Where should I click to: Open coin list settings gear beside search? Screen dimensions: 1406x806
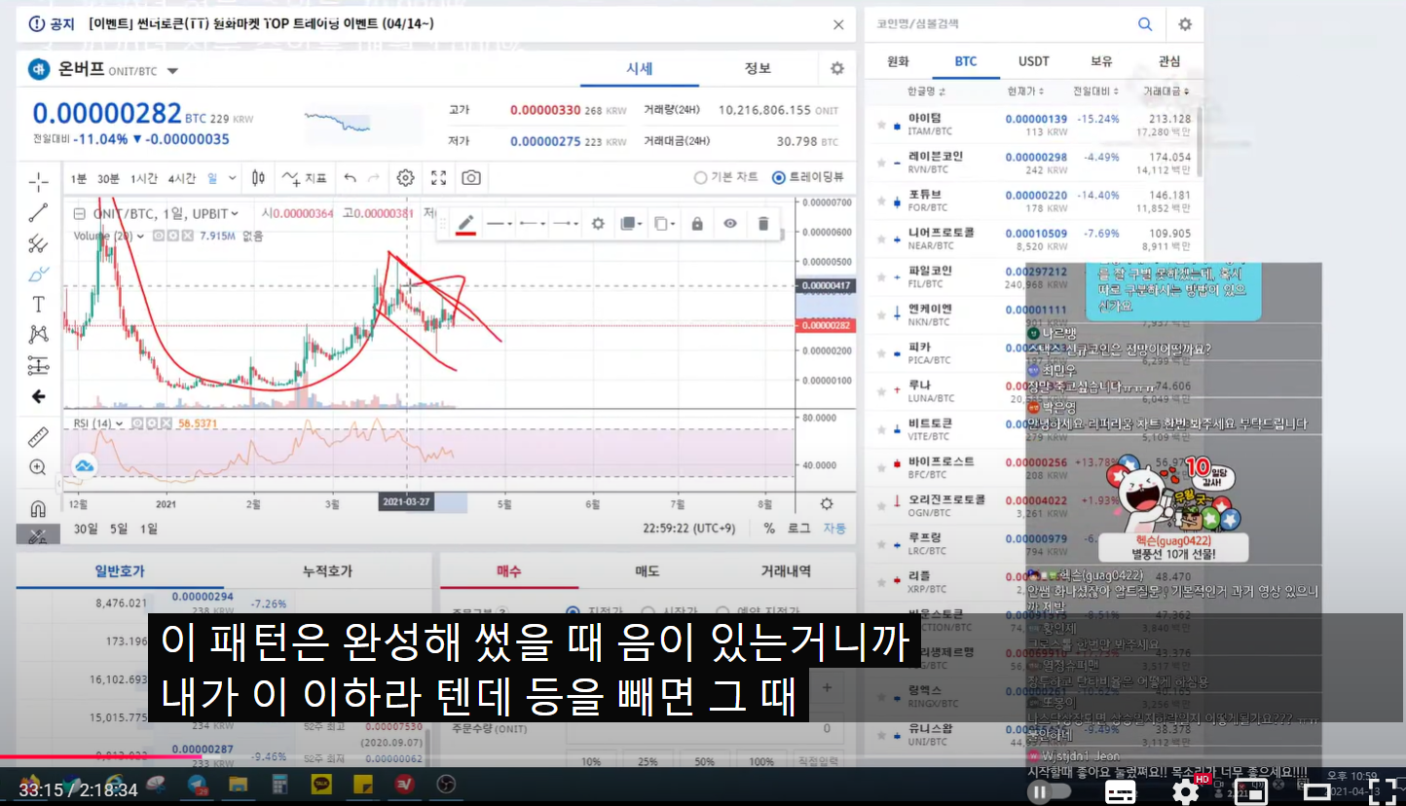(1185, 24)
